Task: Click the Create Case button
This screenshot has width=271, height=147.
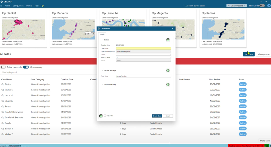Action: click(157, 116)
